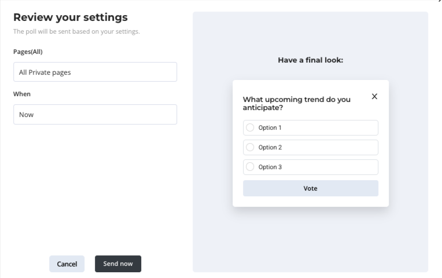Click the poll question about upcoming trend
Viewport: 442px width, 278px height.
coord(296,103)
